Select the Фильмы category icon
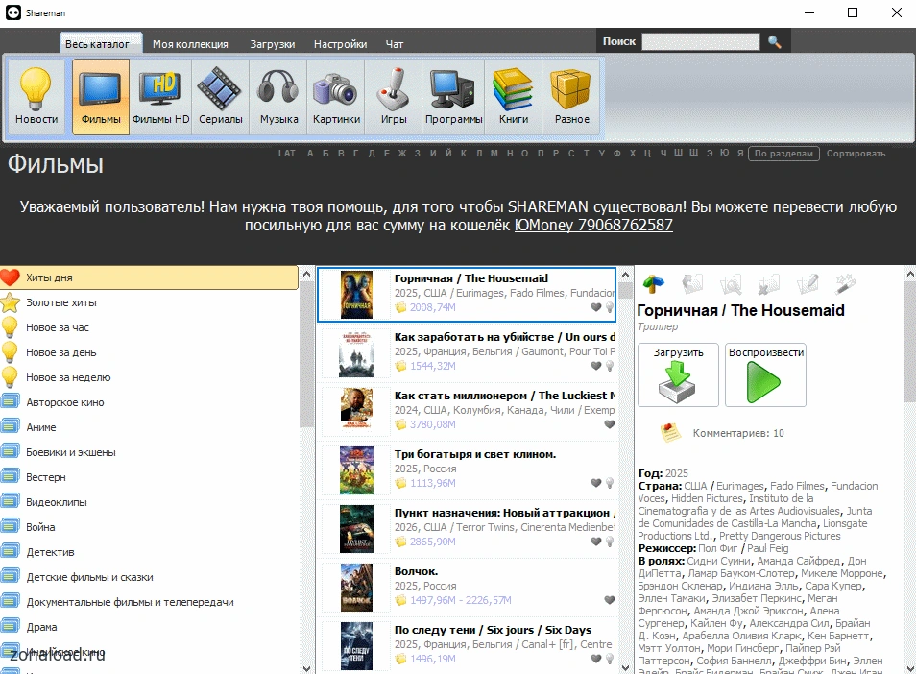 (101, 97)
